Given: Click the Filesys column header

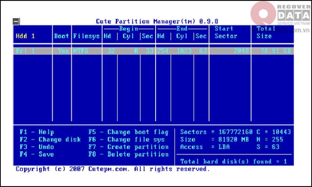Looking at the screenshot, I should pyautogui.click(x=86, y=36).
